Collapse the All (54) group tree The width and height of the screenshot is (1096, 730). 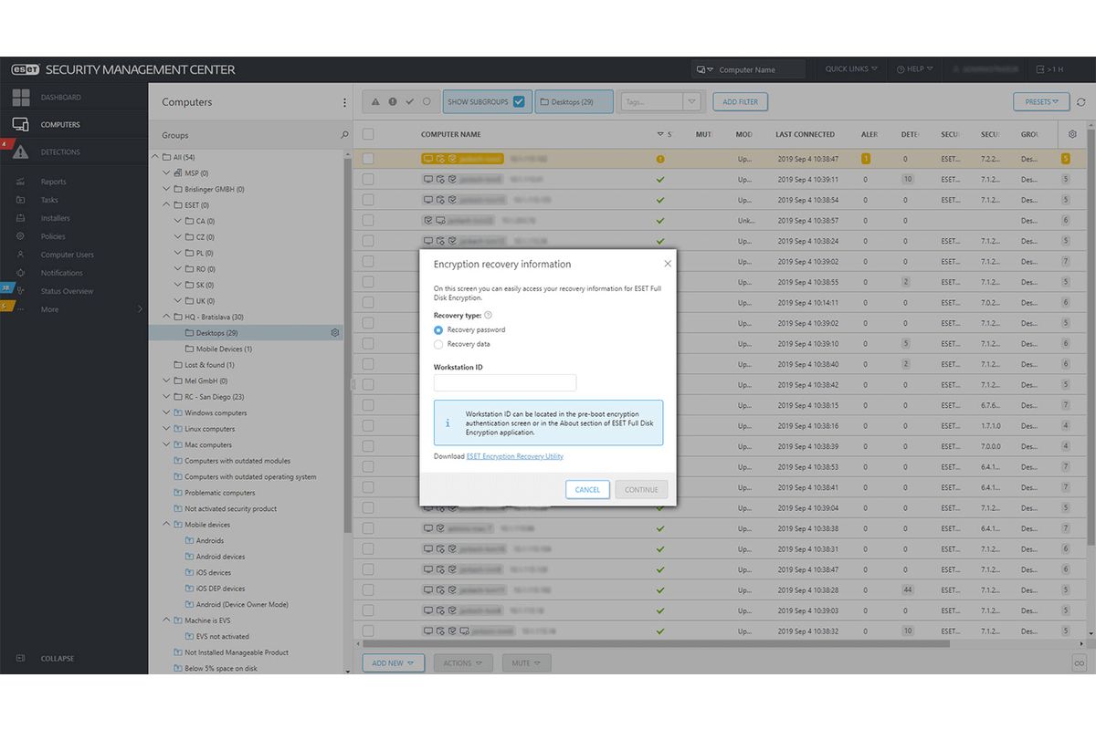click(x=153, y=157)
